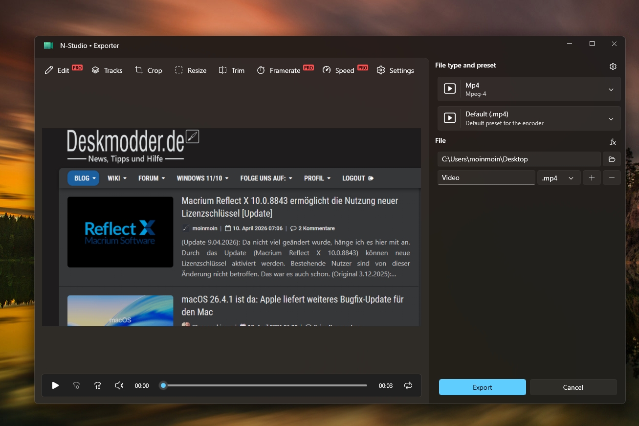Click the Cancel button

pyautogui.click(x=573, y=387)
